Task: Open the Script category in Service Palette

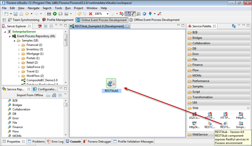Action: tap(219, 92)
